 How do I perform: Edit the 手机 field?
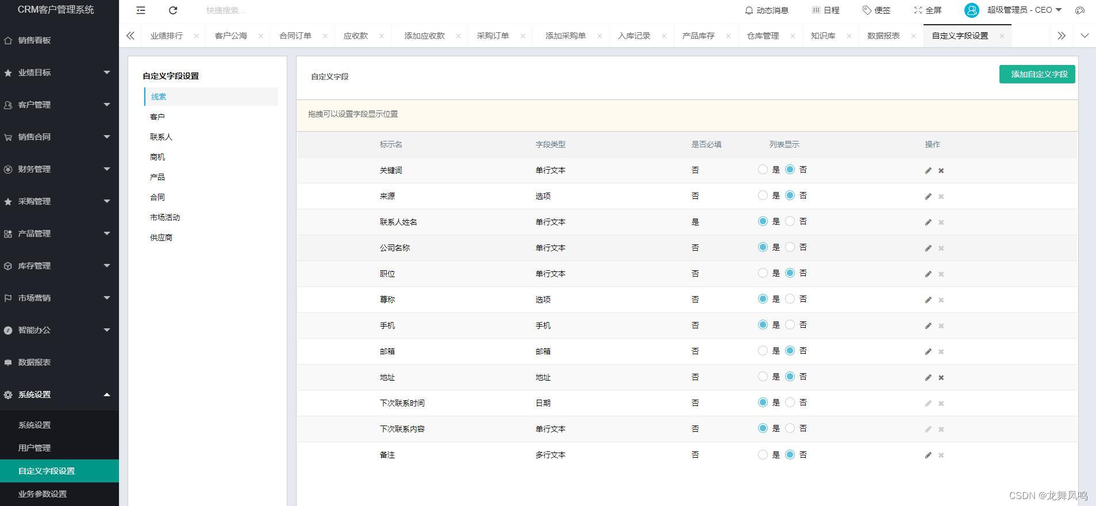928,326
